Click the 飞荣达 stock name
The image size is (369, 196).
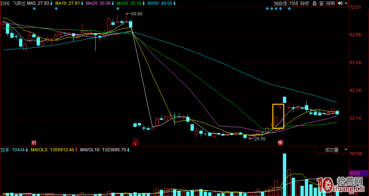pos(19,3)
